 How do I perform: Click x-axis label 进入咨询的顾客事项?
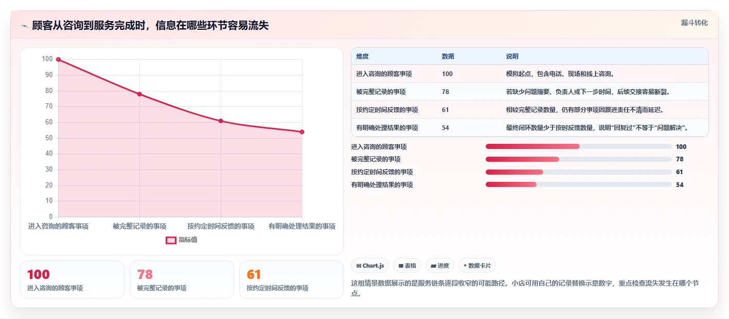58,226
